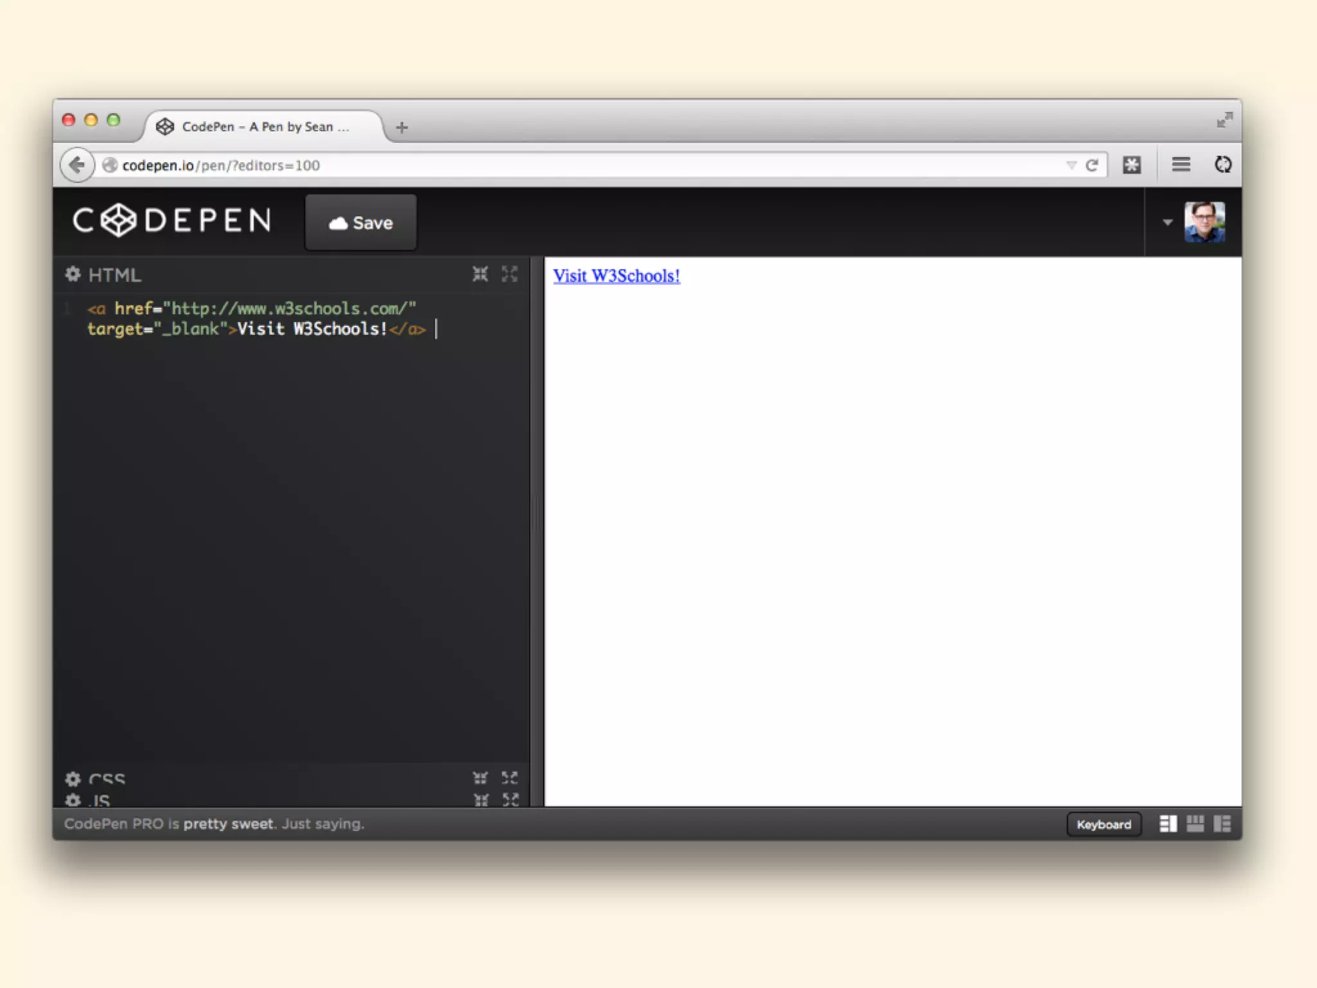Click the CodePen logo
Image resolution: width=1317 pixels, height=988 pixels.
(172, 221)
